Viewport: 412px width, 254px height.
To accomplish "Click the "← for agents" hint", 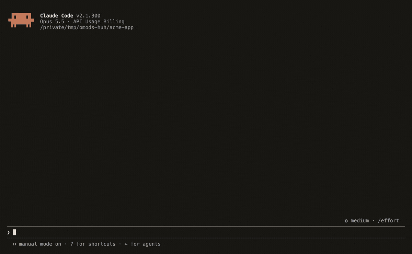I will [142, 244].
